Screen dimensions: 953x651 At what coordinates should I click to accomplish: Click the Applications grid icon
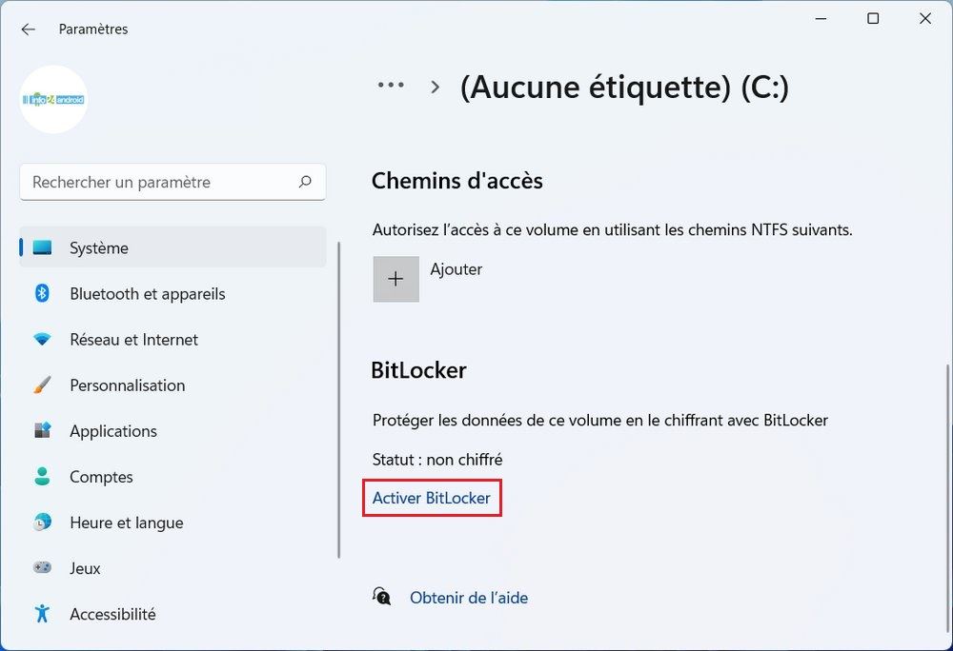(x=42, y=431)
